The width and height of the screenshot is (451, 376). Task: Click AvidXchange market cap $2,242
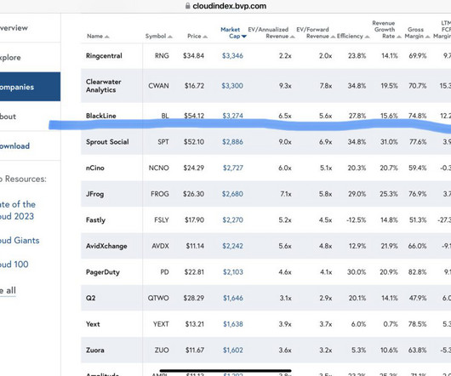tap(232, 246)
